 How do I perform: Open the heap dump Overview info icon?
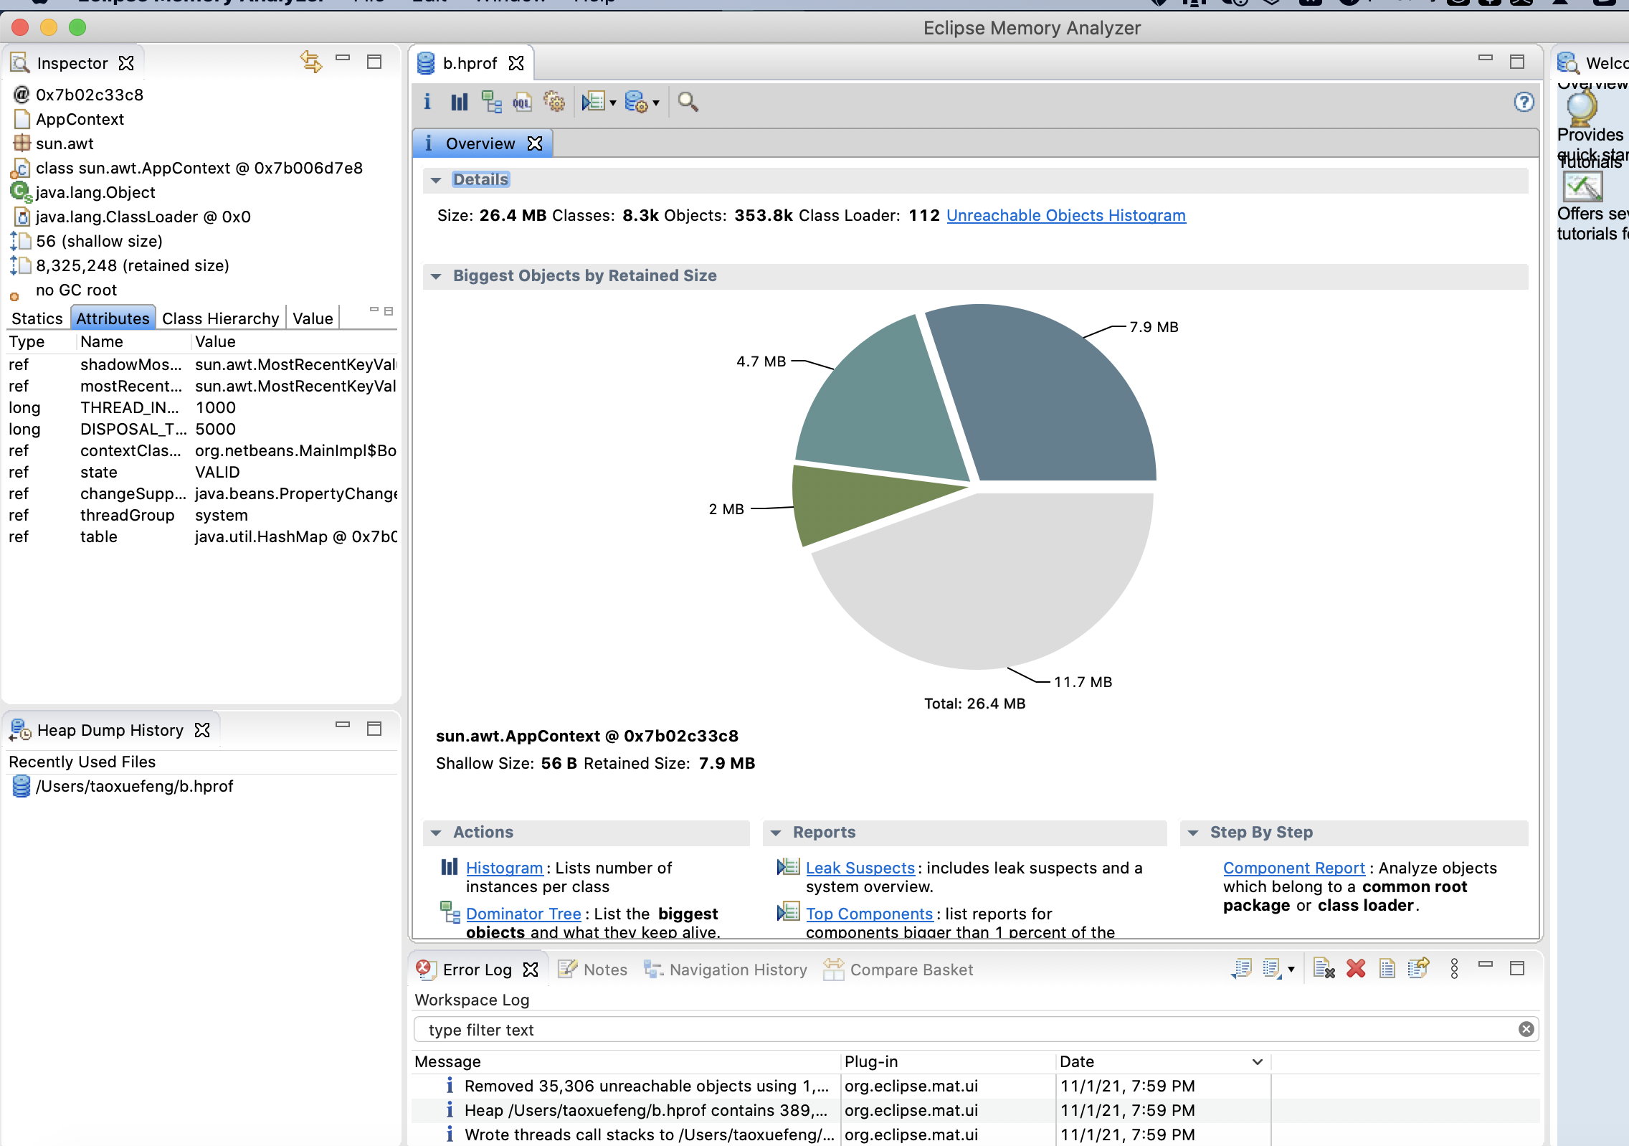427,102
